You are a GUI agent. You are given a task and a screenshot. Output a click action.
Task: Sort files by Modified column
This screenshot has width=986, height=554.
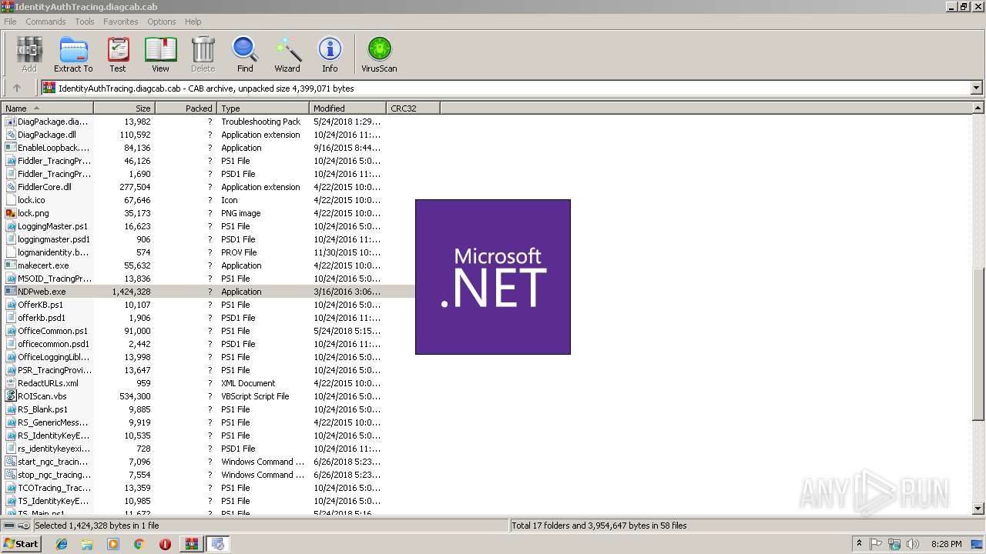click(x=347, y=108)
